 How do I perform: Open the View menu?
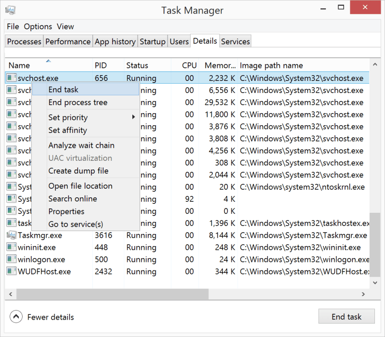(x=65, y=26)
